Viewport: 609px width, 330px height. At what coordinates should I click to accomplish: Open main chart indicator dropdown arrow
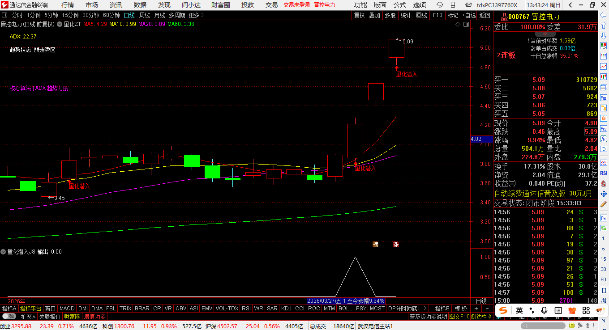(59, 24)
